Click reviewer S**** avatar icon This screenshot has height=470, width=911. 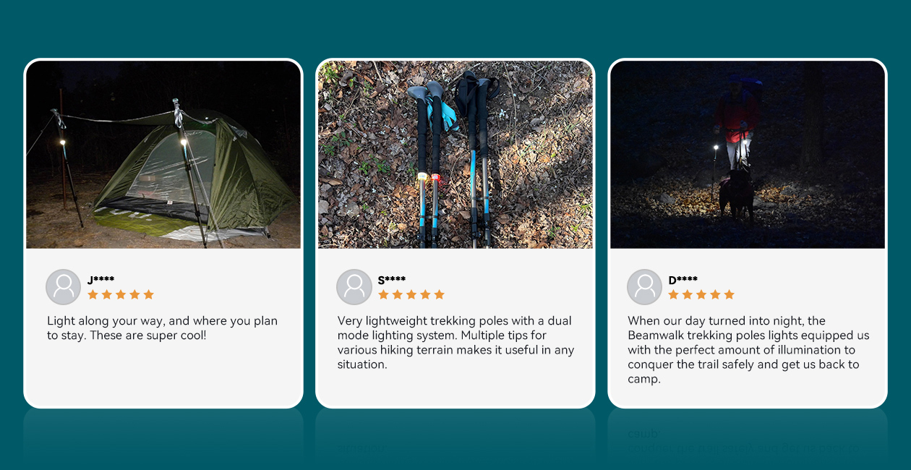[354, 287]
